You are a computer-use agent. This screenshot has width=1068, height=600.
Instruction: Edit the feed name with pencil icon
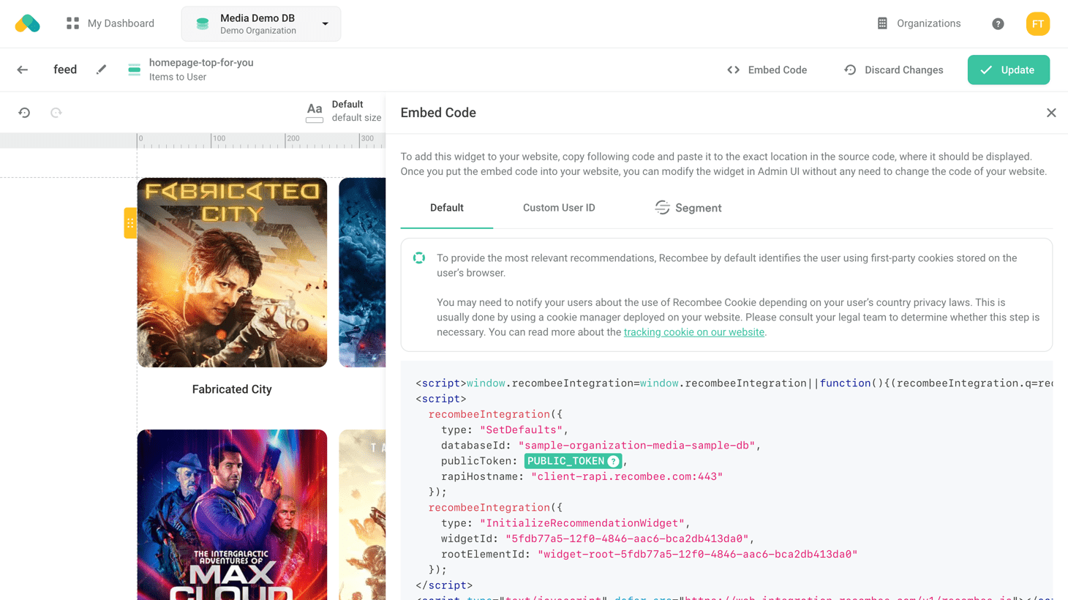tap(101, 70)
